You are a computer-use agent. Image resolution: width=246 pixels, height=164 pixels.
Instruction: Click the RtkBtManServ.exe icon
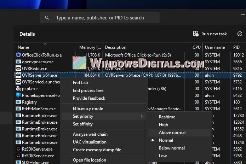click(18, 109)
